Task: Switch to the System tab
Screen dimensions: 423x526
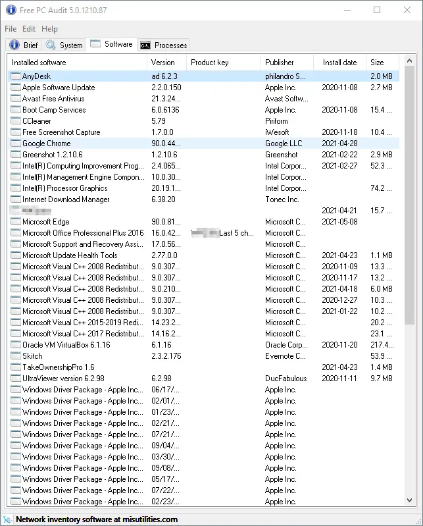Action: coord(64,45)
